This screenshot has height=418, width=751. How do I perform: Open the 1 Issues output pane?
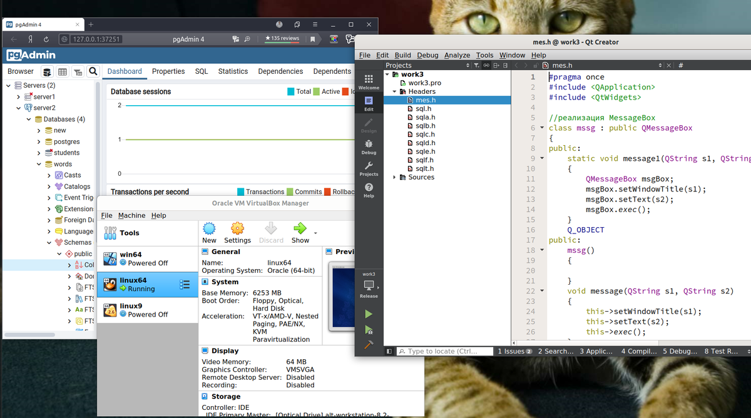pyautogui.click(x=515, y=352)
